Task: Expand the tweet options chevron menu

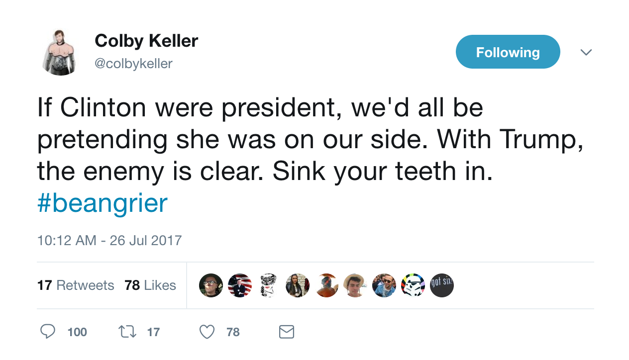Action: (586, 52)
